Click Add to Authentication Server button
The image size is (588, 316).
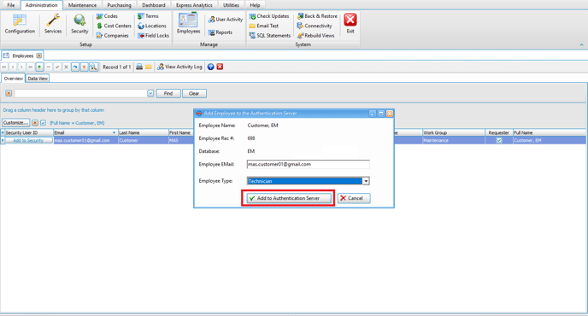click(x=289, y=198)
